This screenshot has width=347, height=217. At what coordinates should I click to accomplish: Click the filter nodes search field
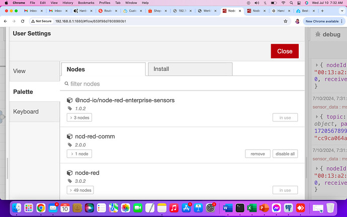point(181,84)
